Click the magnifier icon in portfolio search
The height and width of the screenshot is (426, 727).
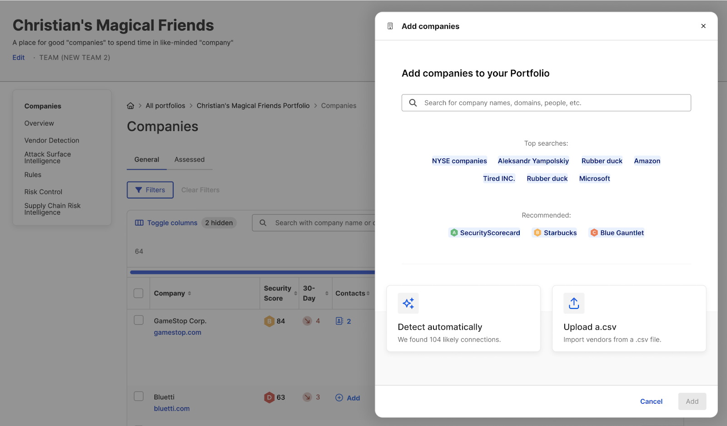(x=413, y=103)
